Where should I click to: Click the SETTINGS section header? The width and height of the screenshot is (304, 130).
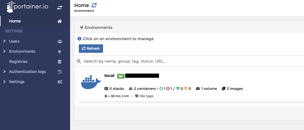(x=14, y=31)
